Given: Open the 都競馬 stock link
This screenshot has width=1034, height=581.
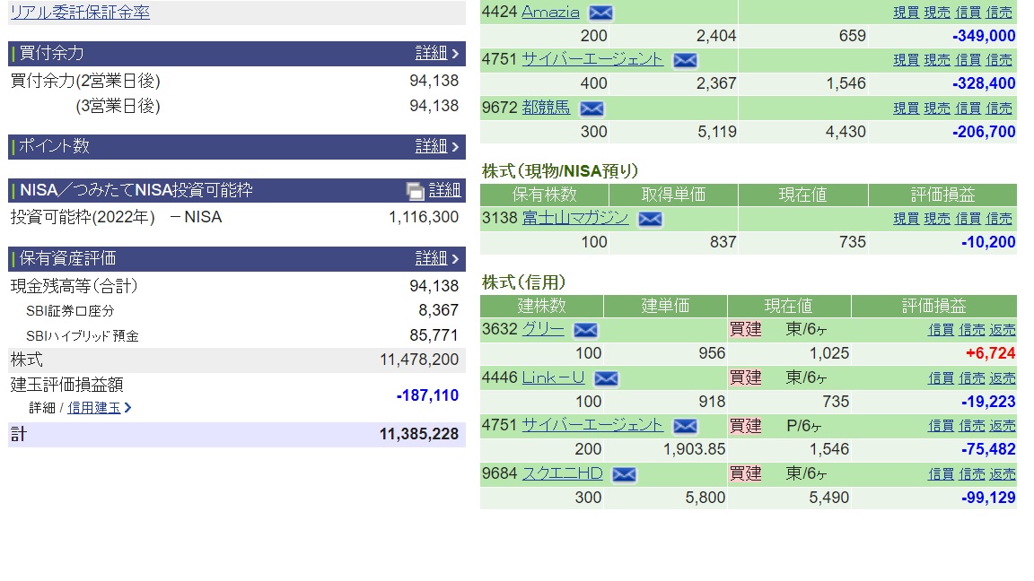Looking at the screenshot, I should pos(546,108).
